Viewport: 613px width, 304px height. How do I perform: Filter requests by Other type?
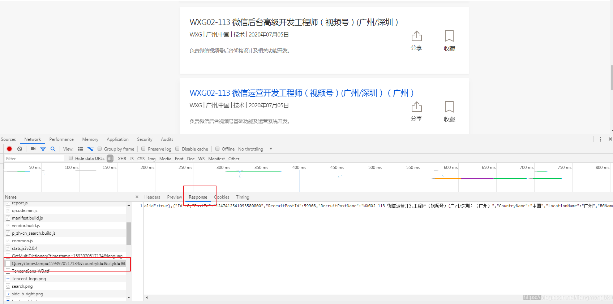[234, 159]
